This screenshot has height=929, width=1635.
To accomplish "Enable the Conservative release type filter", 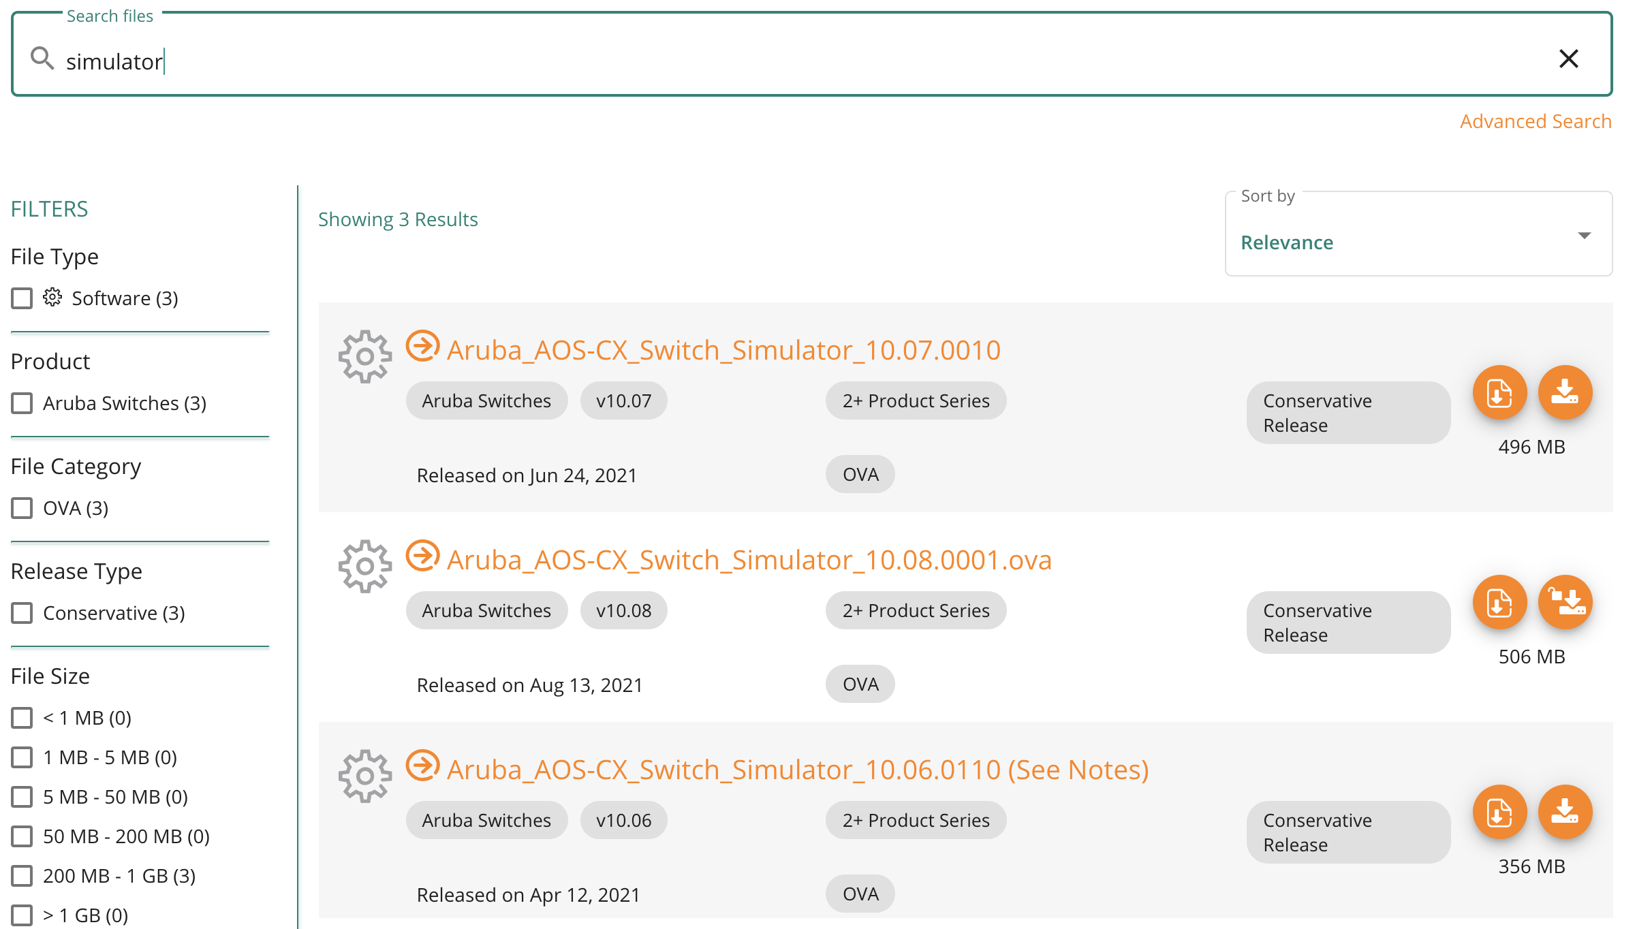I will pyautogui.click(x=21, y=612).
